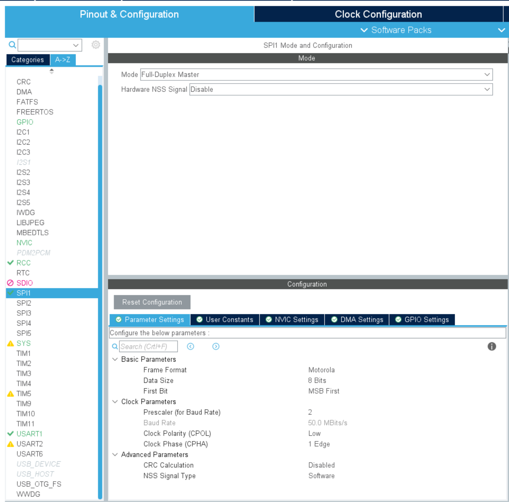Click the SDIO conflict prohibited icon
Viewport: 509px width, 502px height.
(x=10, y=283)
